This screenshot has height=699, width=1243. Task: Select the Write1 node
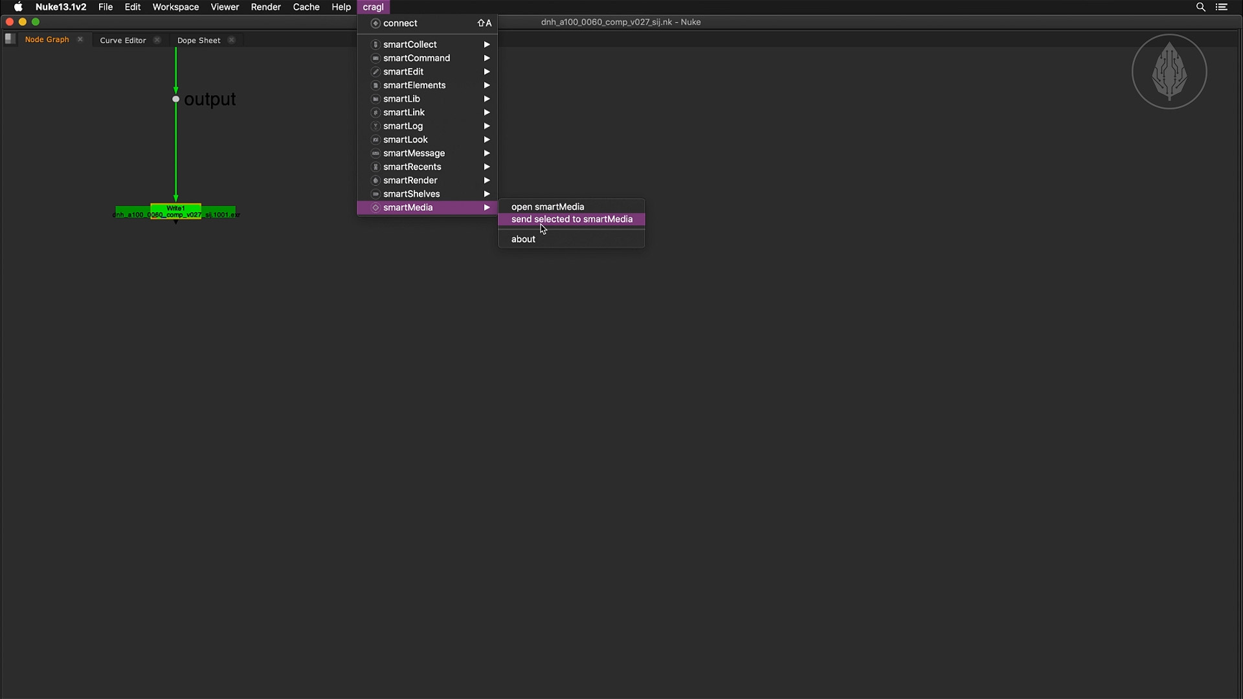tap(175, 212)
